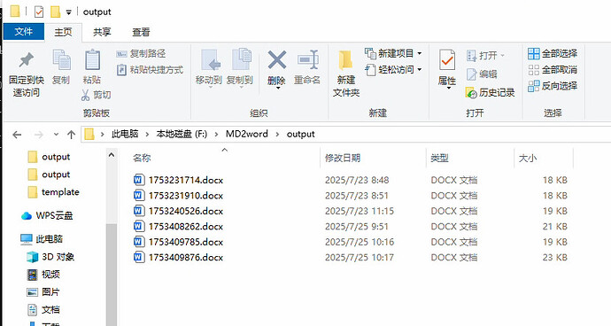Switch to the Share (共享) tab
Screen dimensions: 611x326
(102, 32)
